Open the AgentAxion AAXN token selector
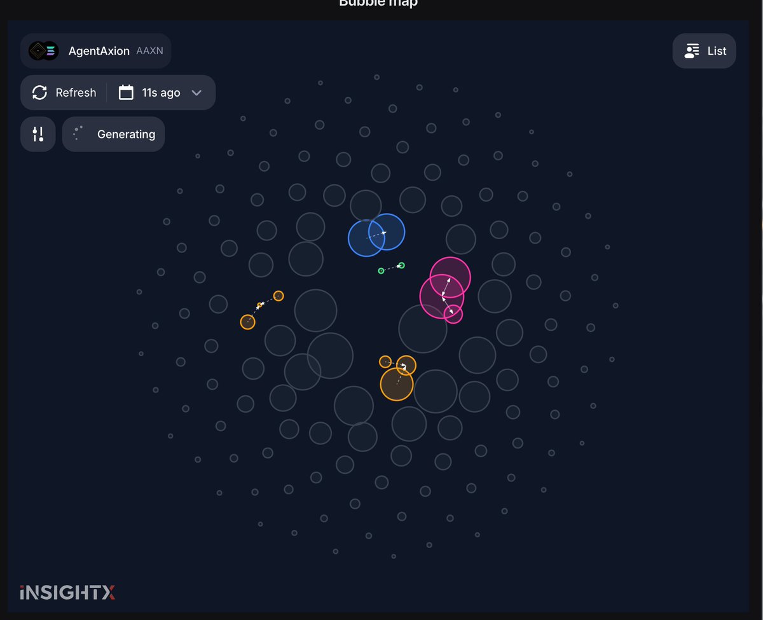 click(x=96, y=51)
